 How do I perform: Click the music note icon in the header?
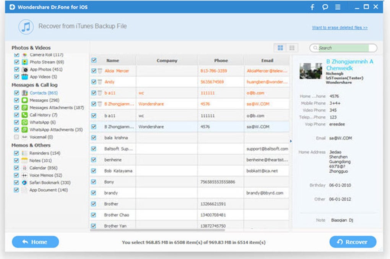(26, 26)
